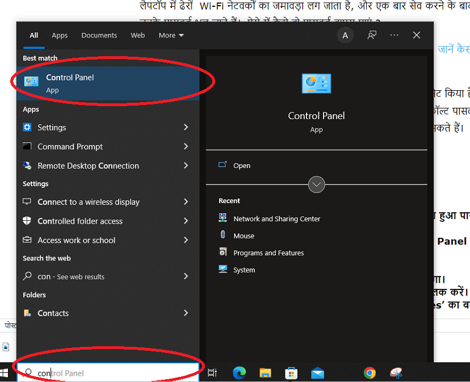
Task: Close the search panel with X
Action: tap(416, 35)
